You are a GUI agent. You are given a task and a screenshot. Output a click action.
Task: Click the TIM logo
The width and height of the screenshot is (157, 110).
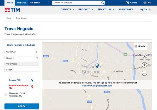click(x=12, y=10)
